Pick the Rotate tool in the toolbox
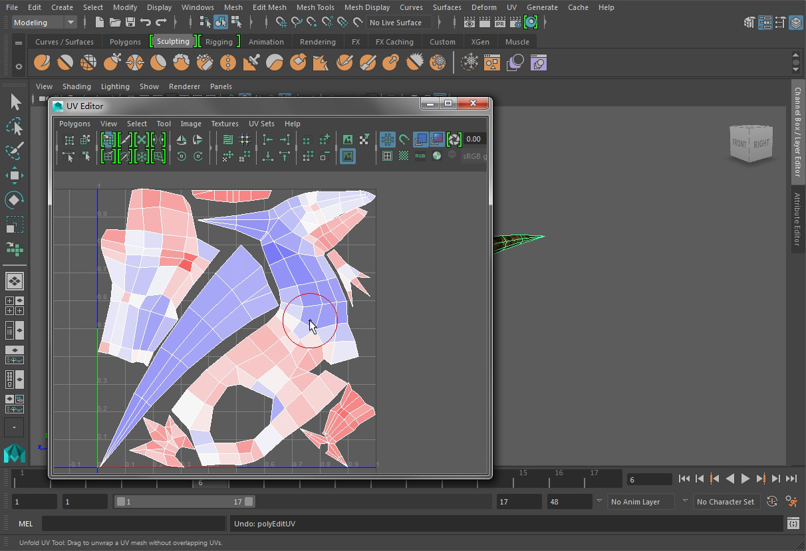This screenshot has height=551, width=806. (x=15, y=200)
